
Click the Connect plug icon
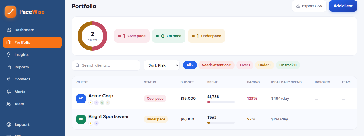coord(9,79)
